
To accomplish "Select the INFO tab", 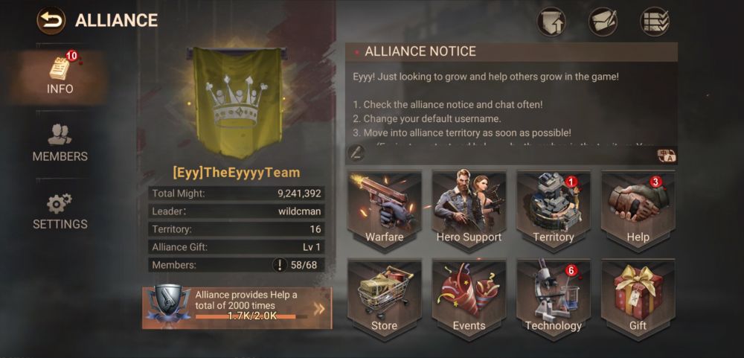I will (60, 76).
